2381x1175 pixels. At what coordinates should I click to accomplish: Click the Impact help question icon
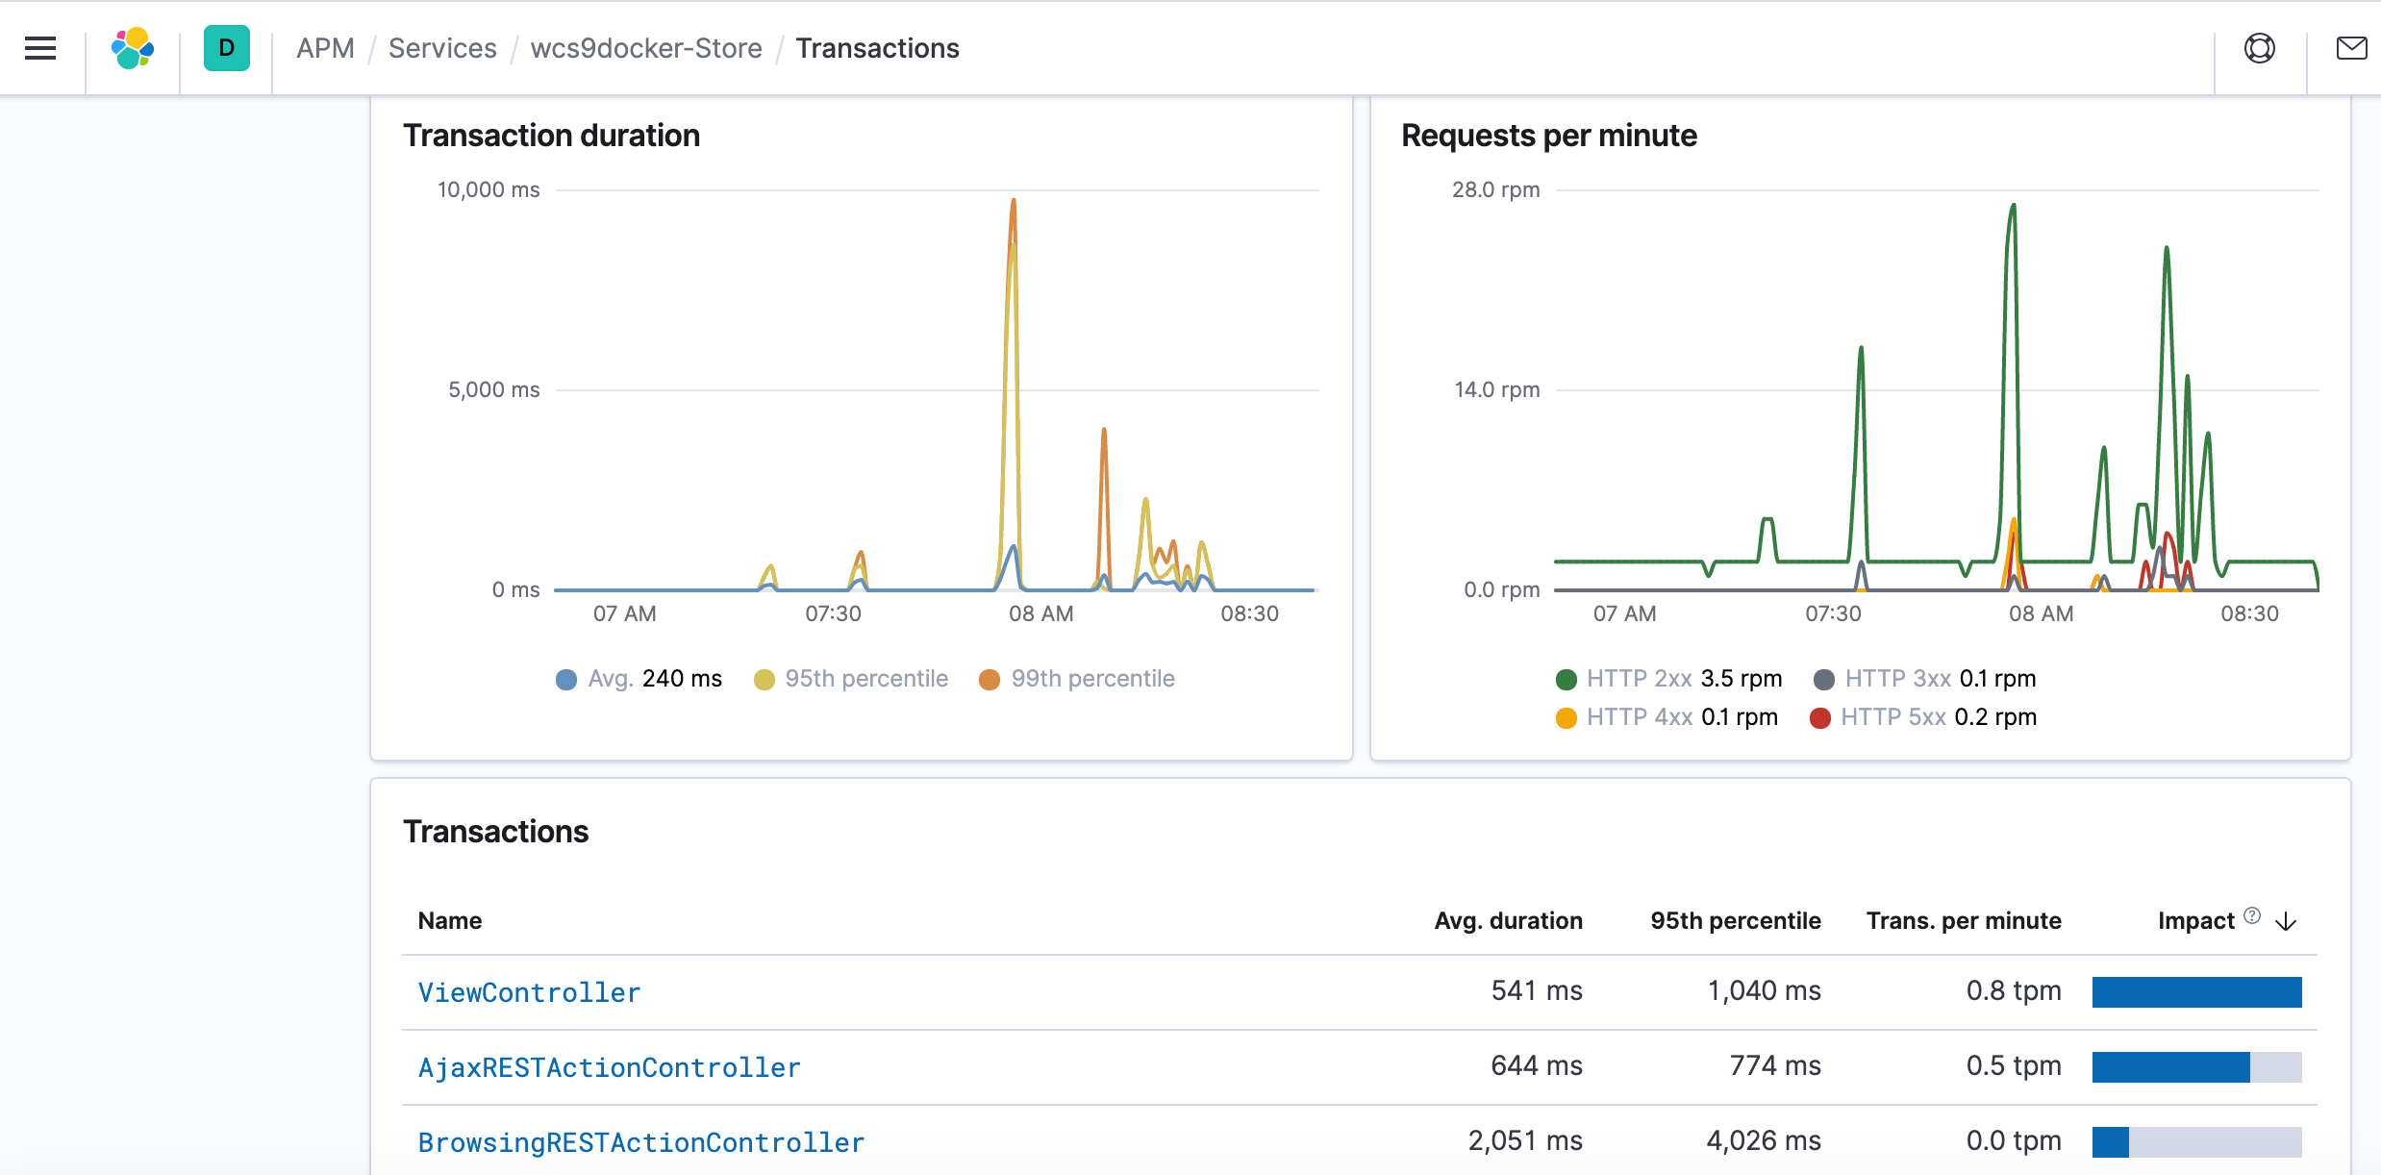pyautogui.click(x=2252, y=915)
